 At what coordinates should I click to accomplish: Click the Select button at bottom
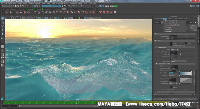[160, 99]
